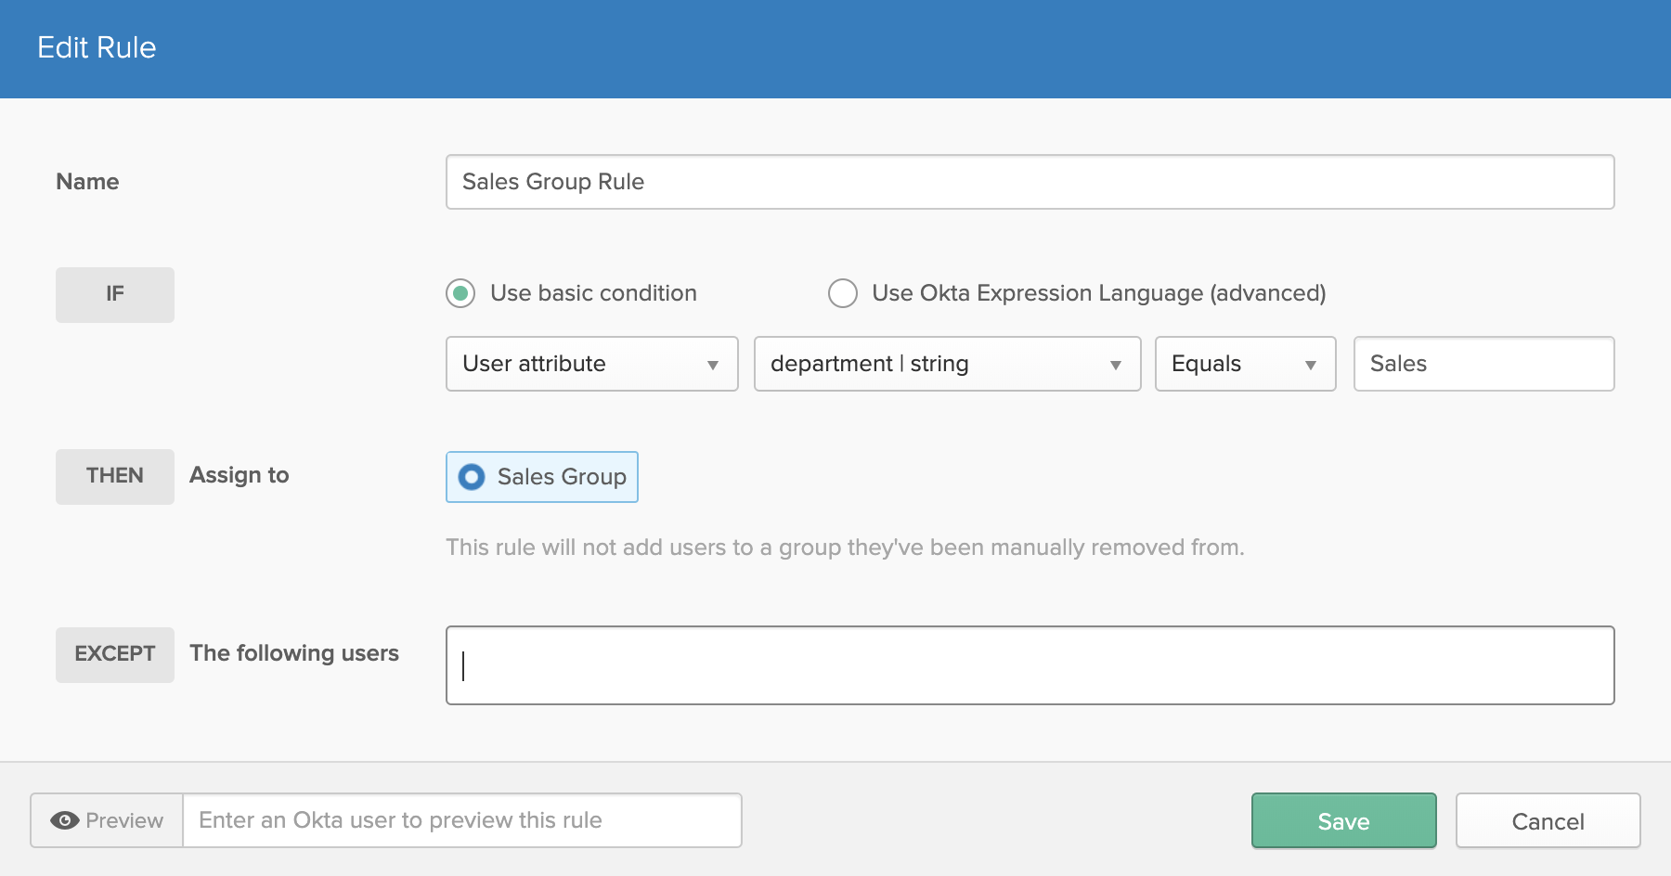Screen dimensions: 1671x876
Task: Click the EXCEPT badge
Action: [115, 654]
